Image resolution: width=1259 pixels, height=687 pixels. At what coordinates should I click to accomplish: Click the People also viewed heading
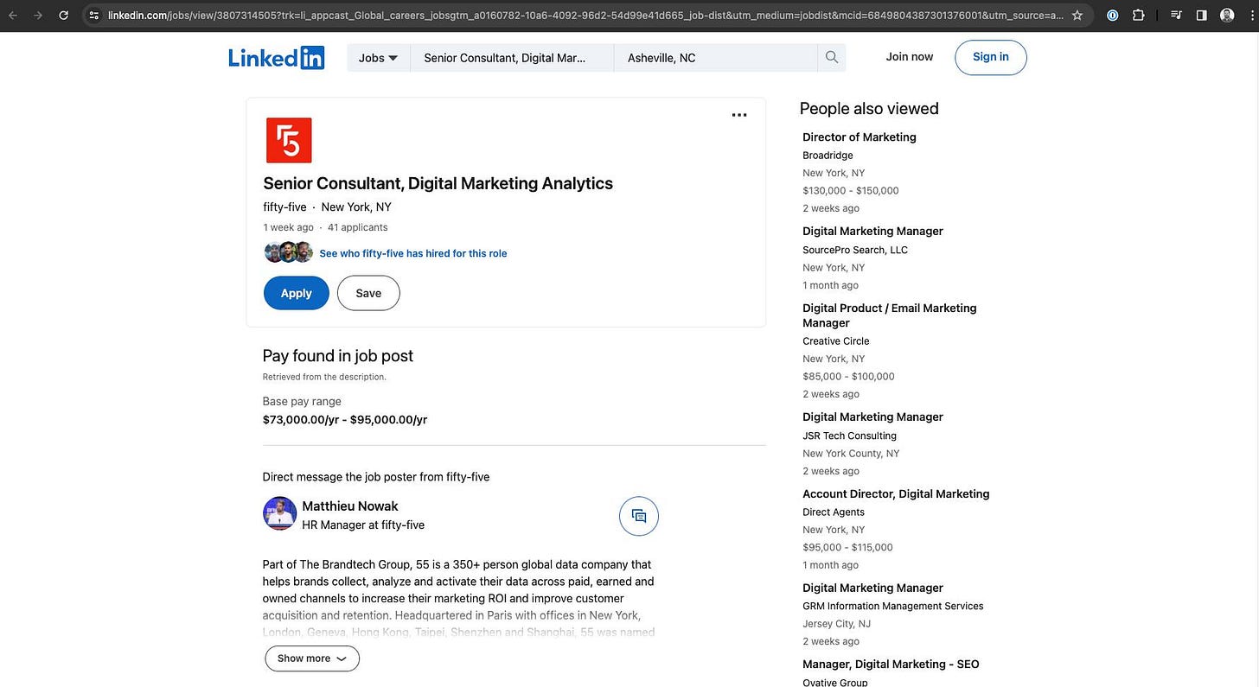click(x=869, y=108)
